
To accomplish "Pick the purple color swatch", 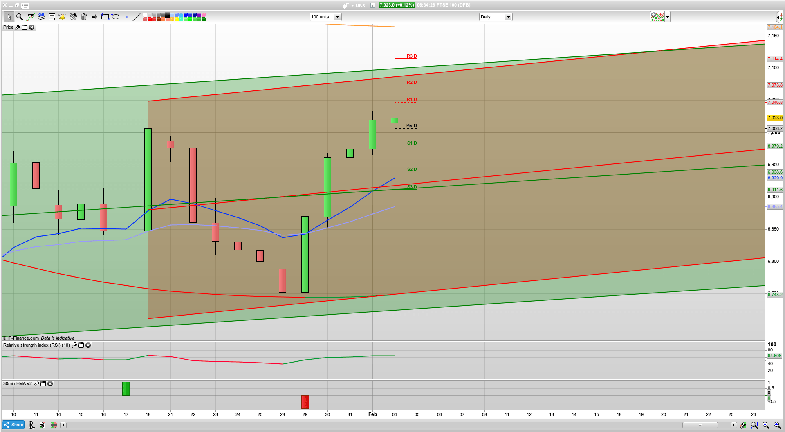I will (x=199, y=15).
